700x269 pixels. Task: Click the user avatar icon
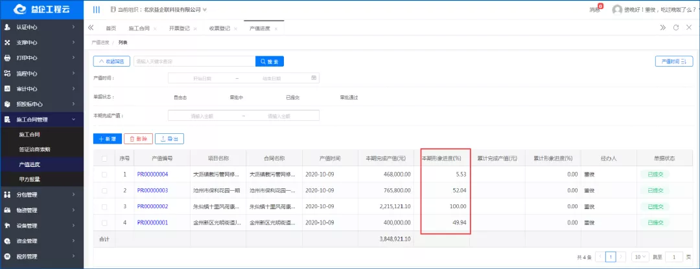pos(617,9)
